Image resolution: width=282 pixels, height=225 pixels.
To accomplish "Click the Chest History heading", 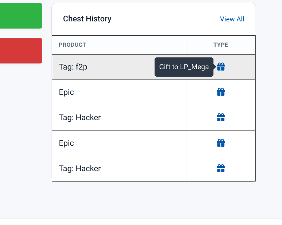I will point(87,19).
